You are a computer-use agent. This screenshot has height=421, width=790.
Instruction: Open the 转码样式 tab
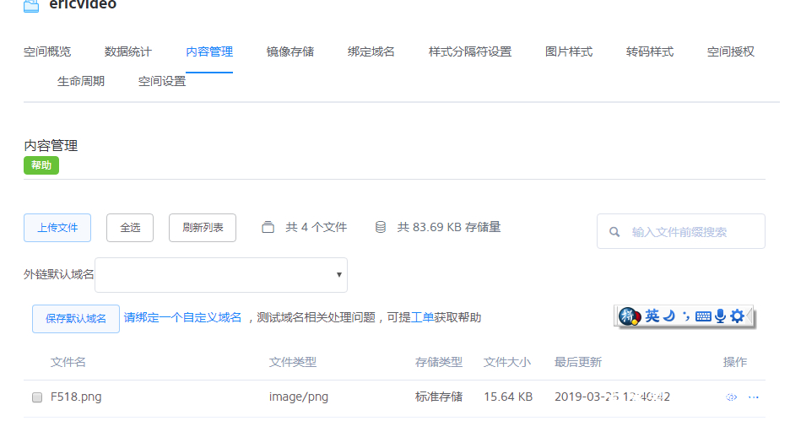(x=650, y=51)
